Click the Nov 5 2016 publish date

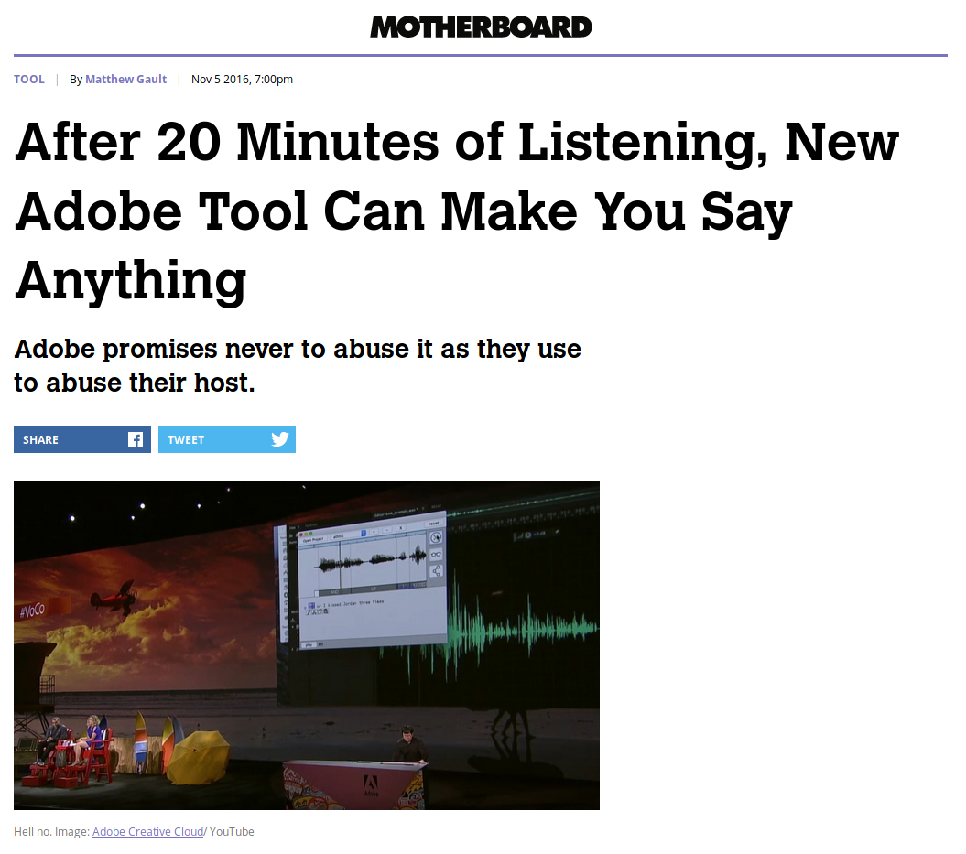click(242, 80)
